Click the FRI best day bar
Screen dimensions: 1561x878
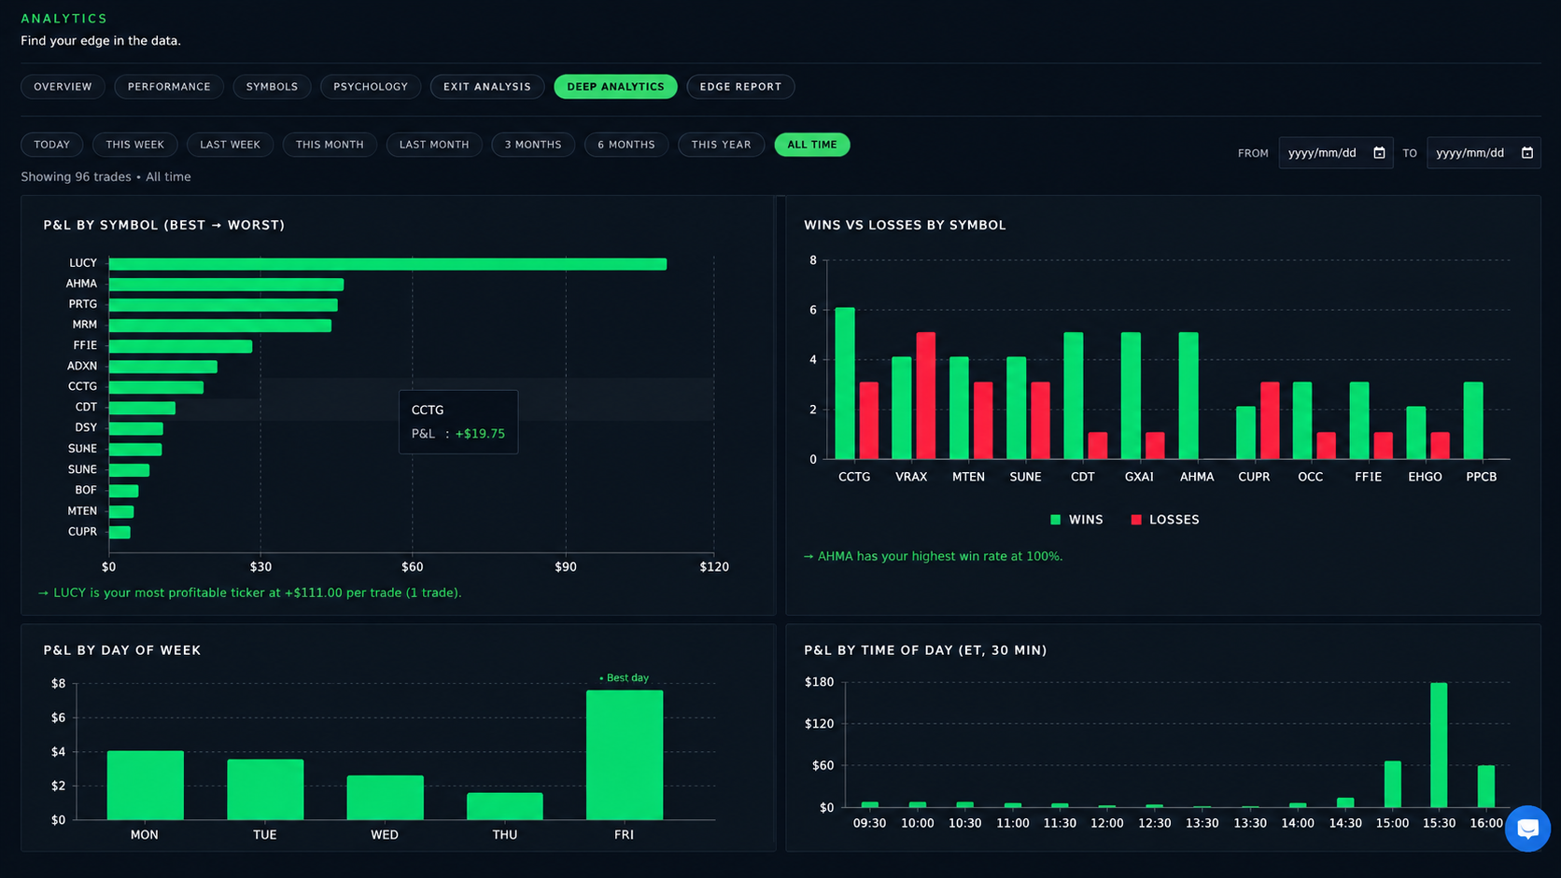[625, 755]
